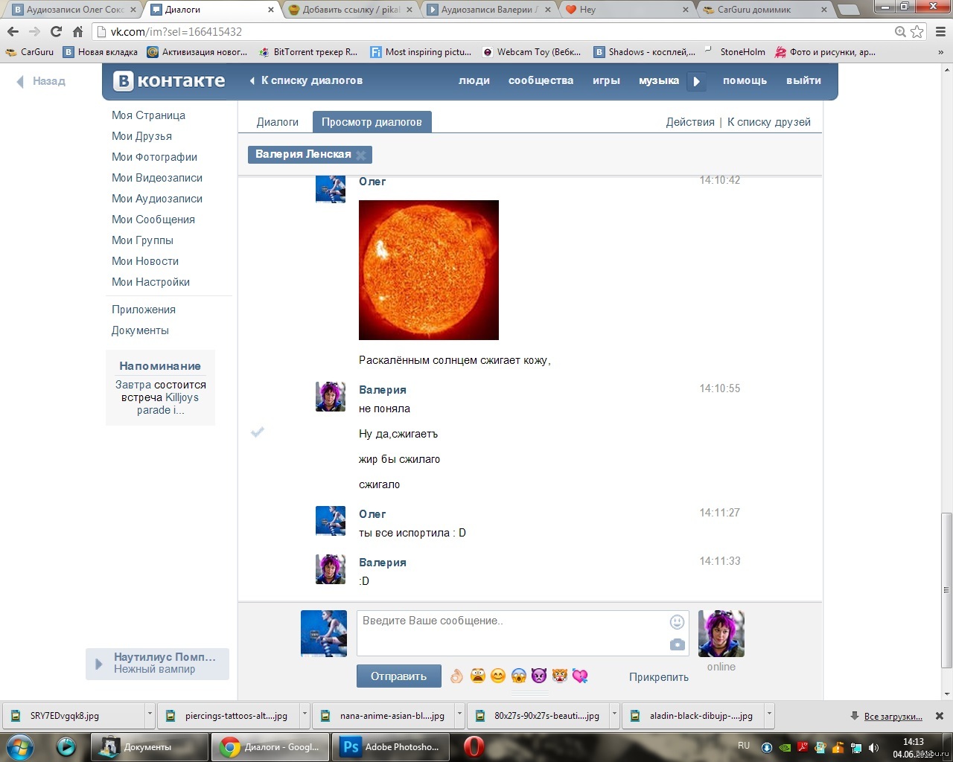Screen dimensions: 953x762
Task: Toggle the message selection checkmark
Action: coord(258,432)
